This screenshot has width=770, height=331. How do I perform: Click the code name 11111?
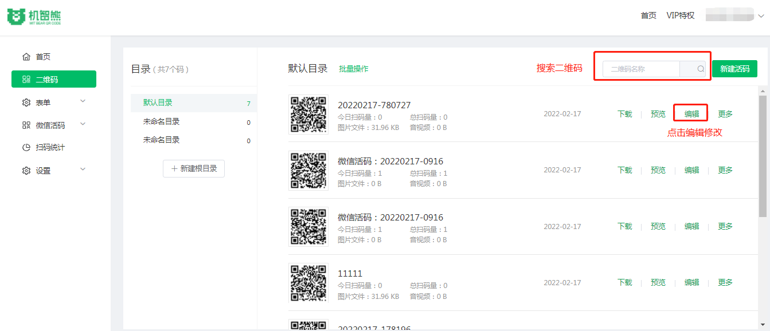point(350,274)
